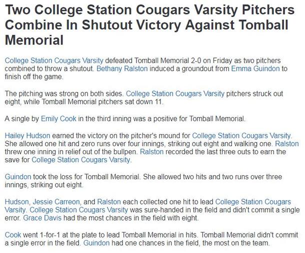Click College Station Cougars Varsity after "save for"
The width and height of the screenshot is (305, 253).
coord(80,160)
